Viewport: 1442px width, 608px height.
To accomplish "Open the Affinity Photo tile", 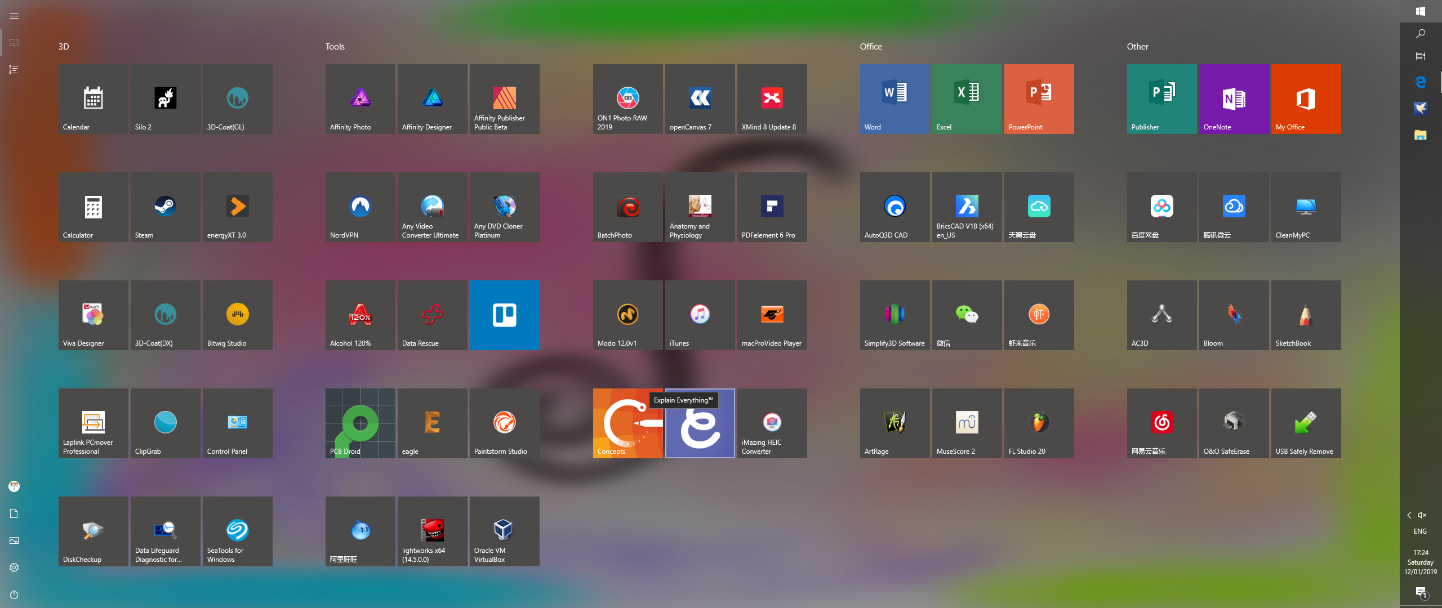I will coord(360,99).
